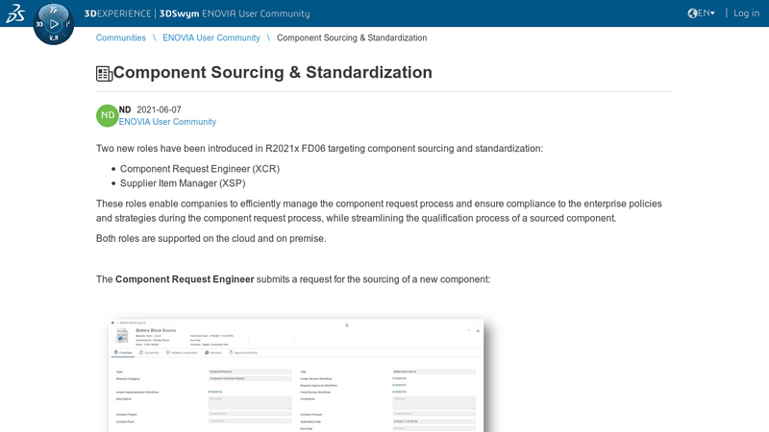Click the ND author avatar
The height and width of the screenshot is (432, 769).
pos(108,115)
